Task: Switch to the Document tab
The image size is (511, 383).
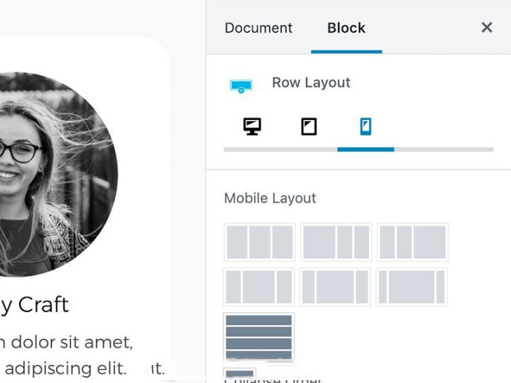Action: (258, 28)
